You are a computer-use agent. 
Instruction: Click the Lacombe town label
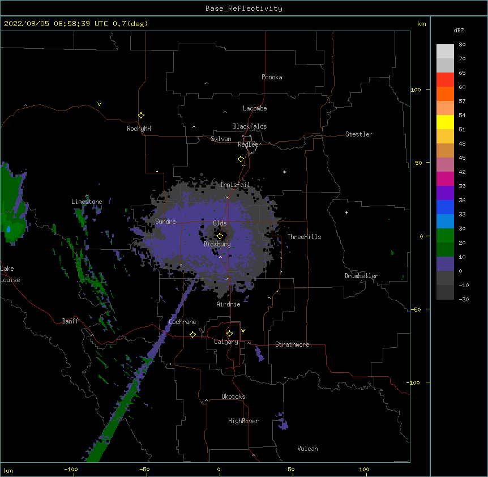click(255, 108)
